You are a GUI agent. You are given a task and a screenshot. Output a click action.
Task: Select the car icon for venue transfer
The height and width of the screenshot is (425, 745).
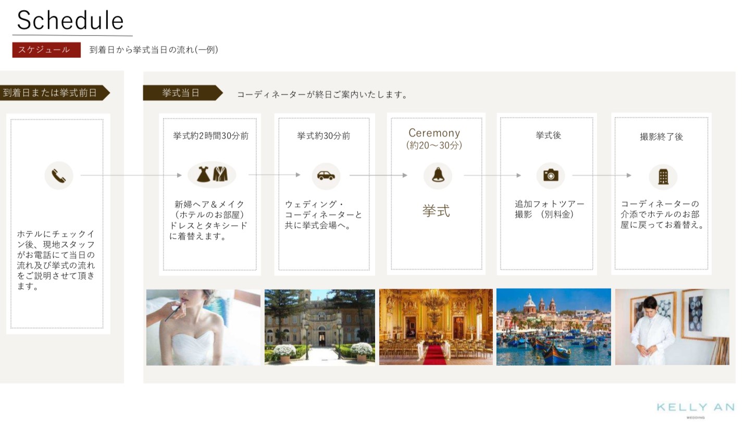pos(326,176)
